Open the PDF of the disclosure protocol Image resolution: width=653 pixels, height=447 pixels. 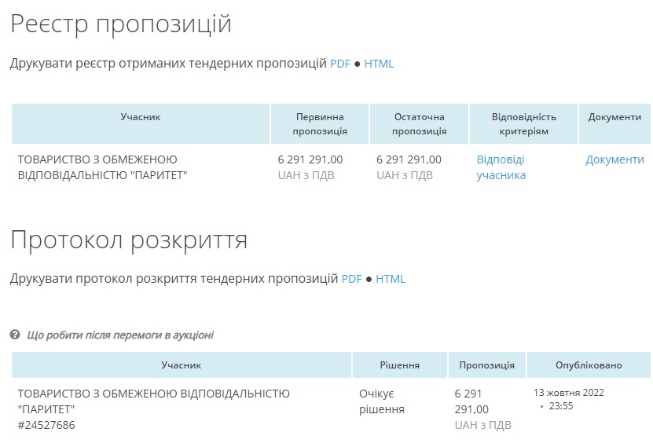[x=352, y=279]
